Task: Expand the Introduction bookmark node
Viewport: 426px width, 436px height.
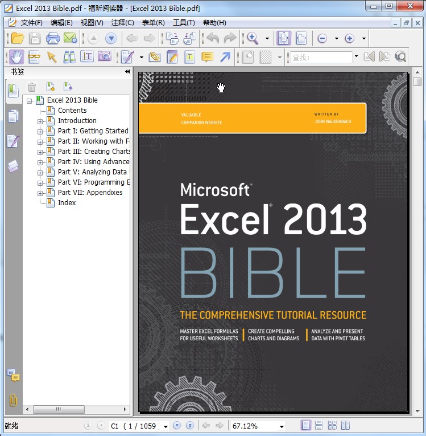Action: [40, 121]
